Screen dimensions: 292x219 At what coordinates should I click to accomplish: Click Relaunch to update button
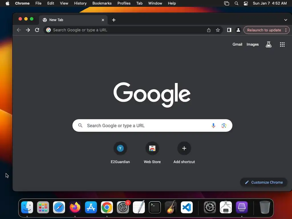click(x=264, y=30)
